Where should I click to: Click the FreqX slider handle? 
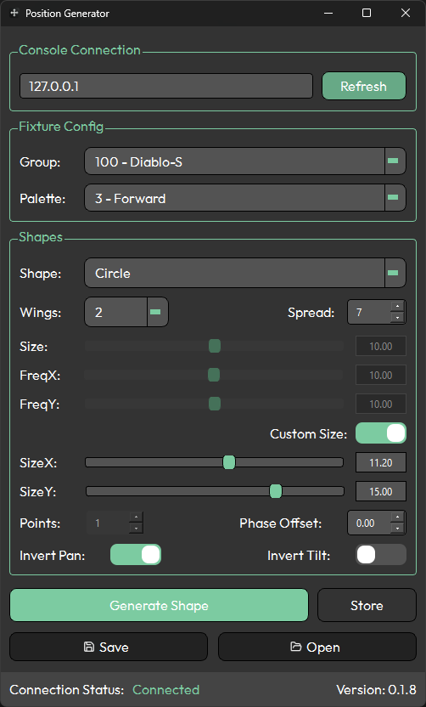[214, 375]
